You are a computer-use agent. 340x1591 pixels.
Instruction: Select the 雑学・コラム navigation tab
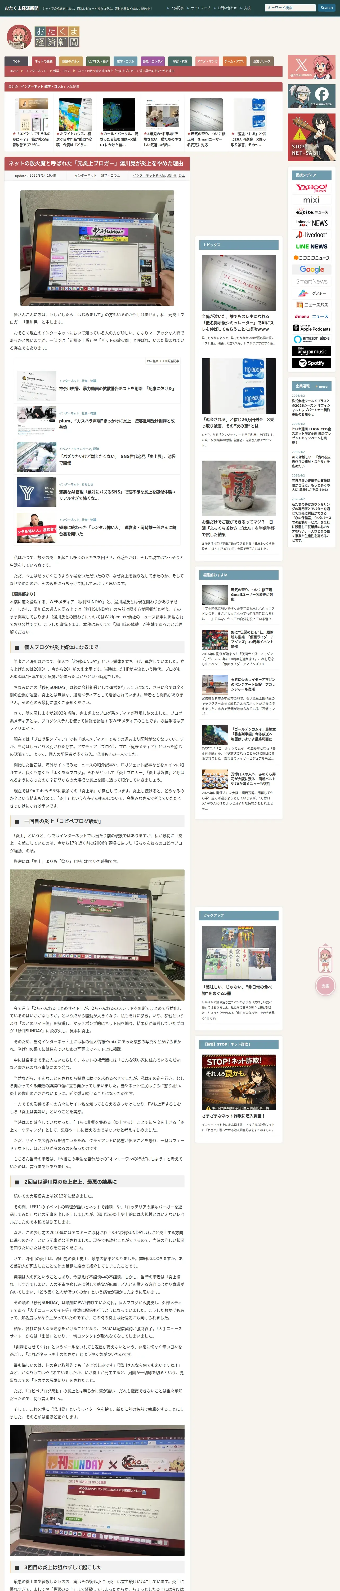[x=125, y=61]
